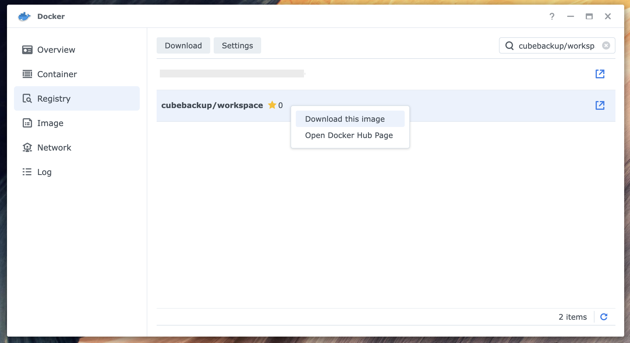
Task: Open the Network section
Action: coord(77,148)
